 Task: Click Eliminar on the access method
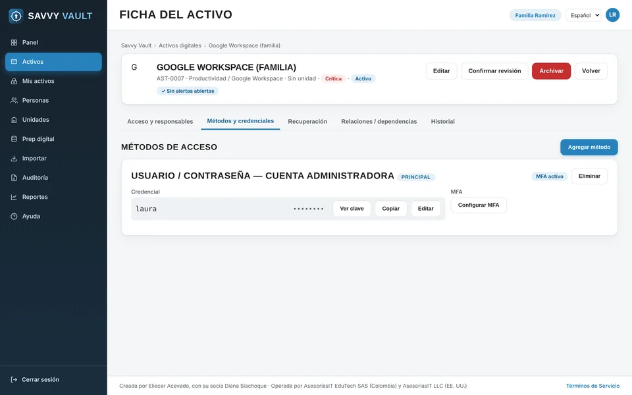[589, 176]
